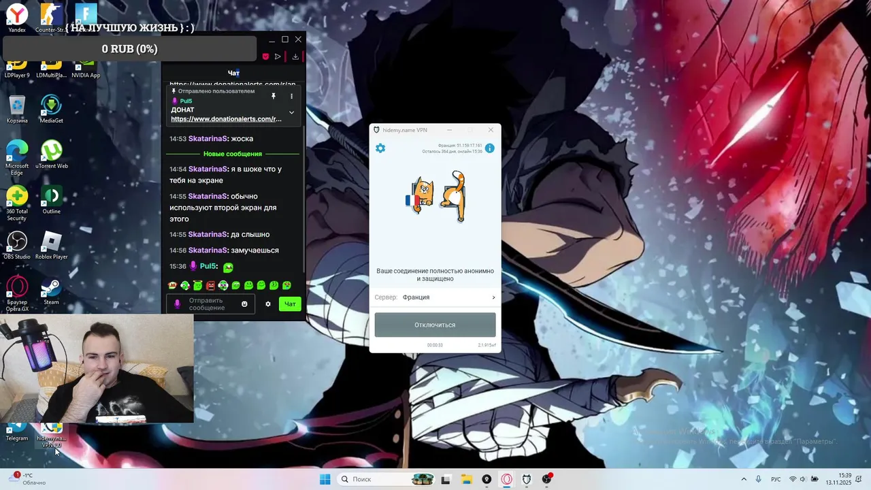Click the tray microphone icon
This screenshot has width=871, height=490.
pyautogui.click(x=759, y=479)
